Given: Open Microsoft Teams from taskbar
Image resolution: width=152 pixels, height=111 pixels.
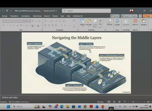Looking at the screenshot, I should point(56,107).
